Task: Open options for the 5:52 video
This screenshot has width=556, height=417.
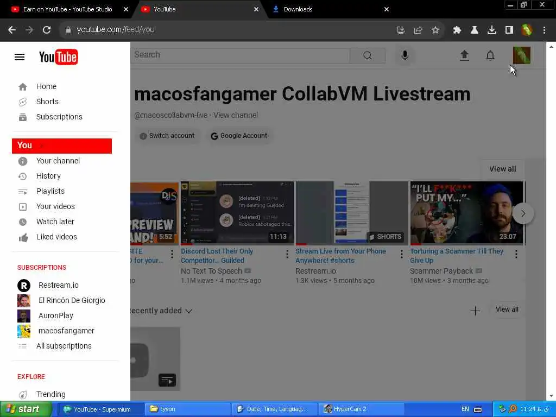Action: 172,254
